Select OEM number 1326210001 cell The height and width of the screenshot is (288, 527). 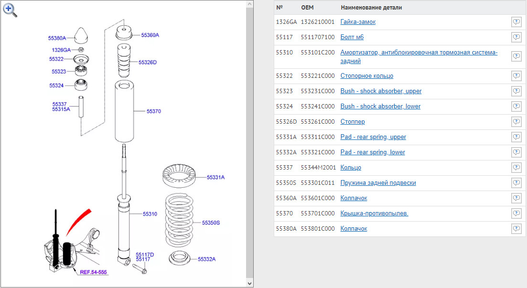click(x=318, y=22)
